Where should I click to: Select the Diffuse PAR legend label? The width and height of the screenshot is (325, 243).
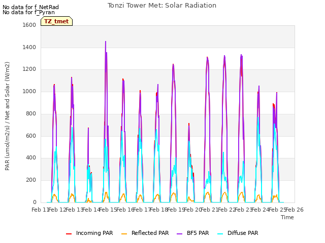tap(243, 233)
